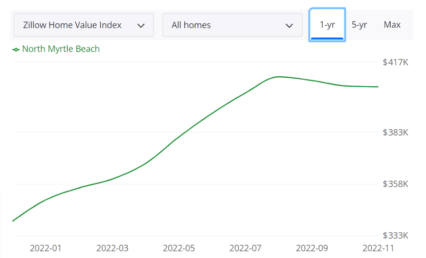Click the 2022-09 date label

[x=312, y=248]
